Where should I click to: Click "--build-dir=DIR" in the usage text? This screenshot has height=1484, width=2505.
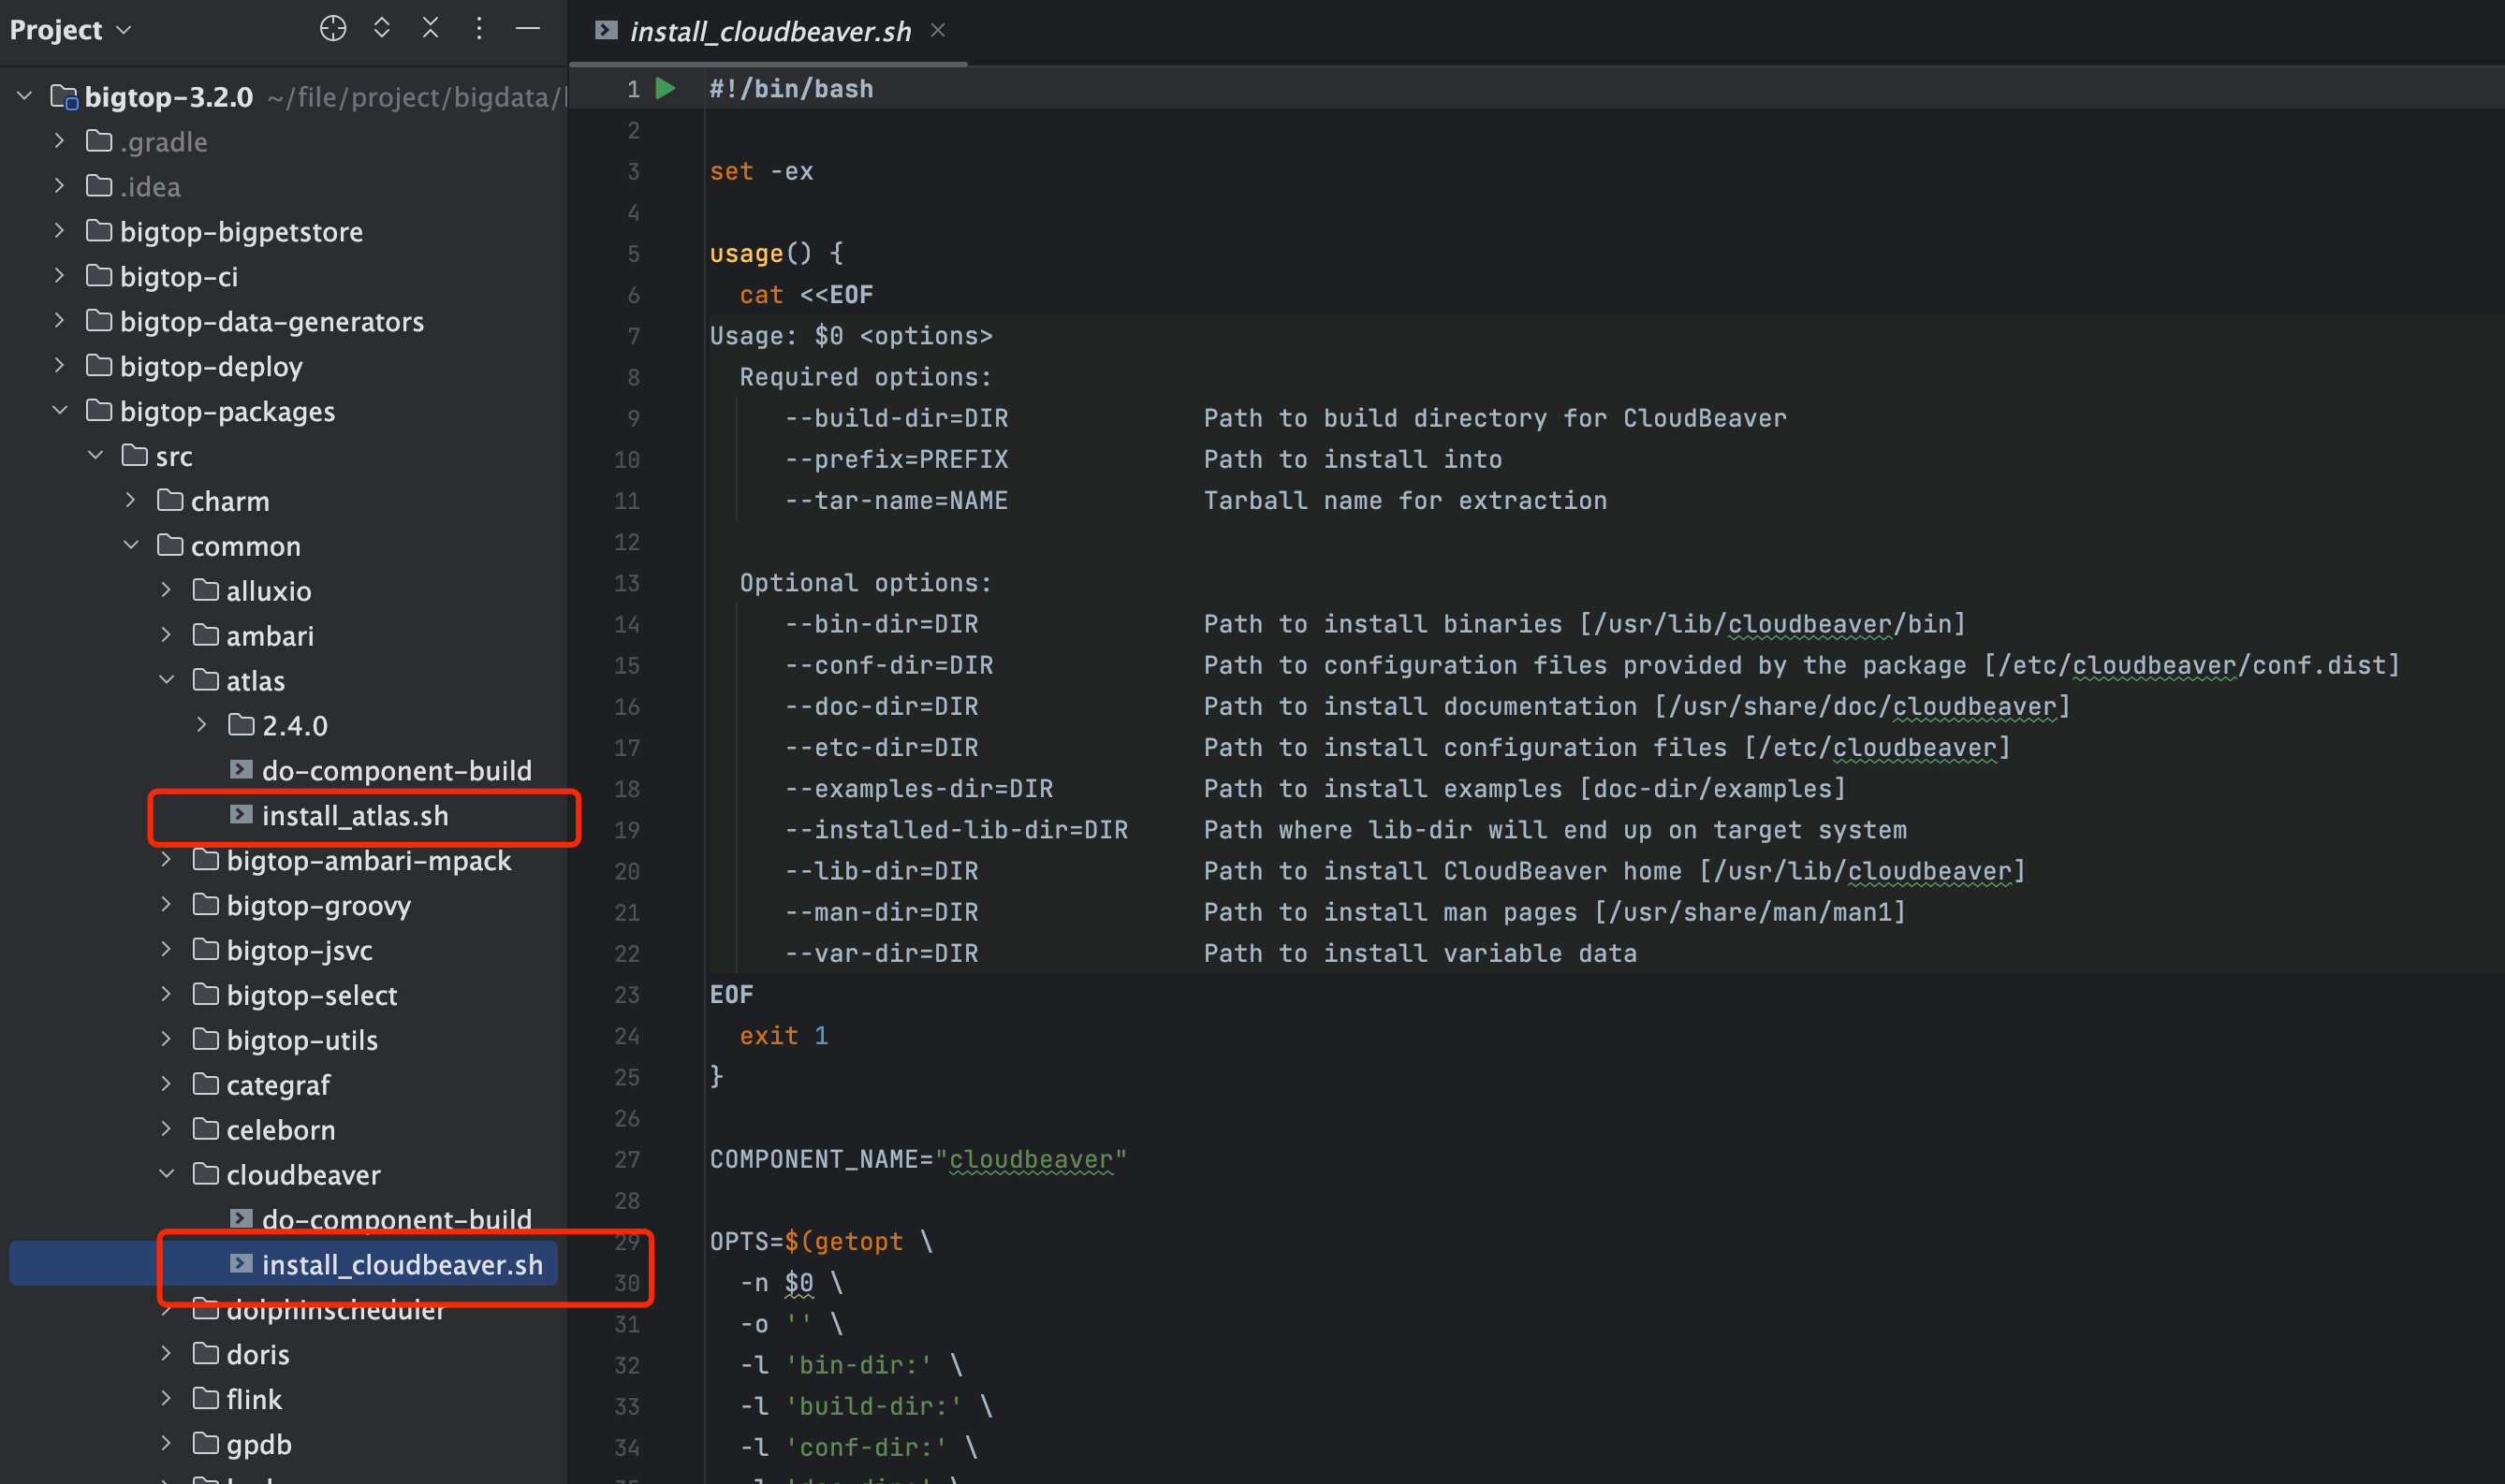coord(897,418)
